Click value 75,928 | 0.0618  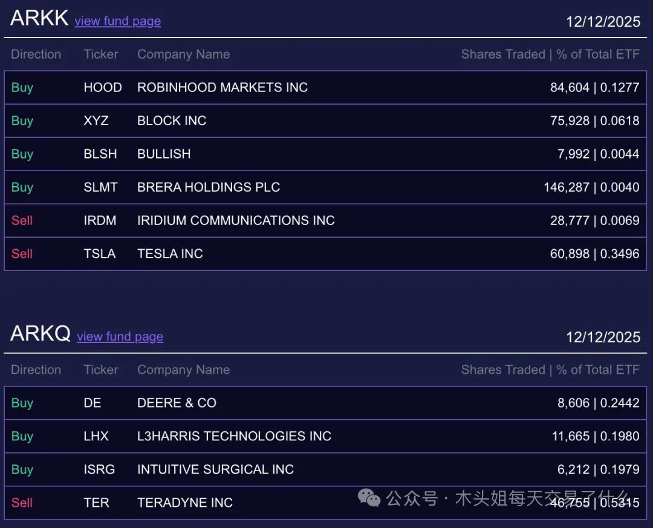[x=595, y=120]
